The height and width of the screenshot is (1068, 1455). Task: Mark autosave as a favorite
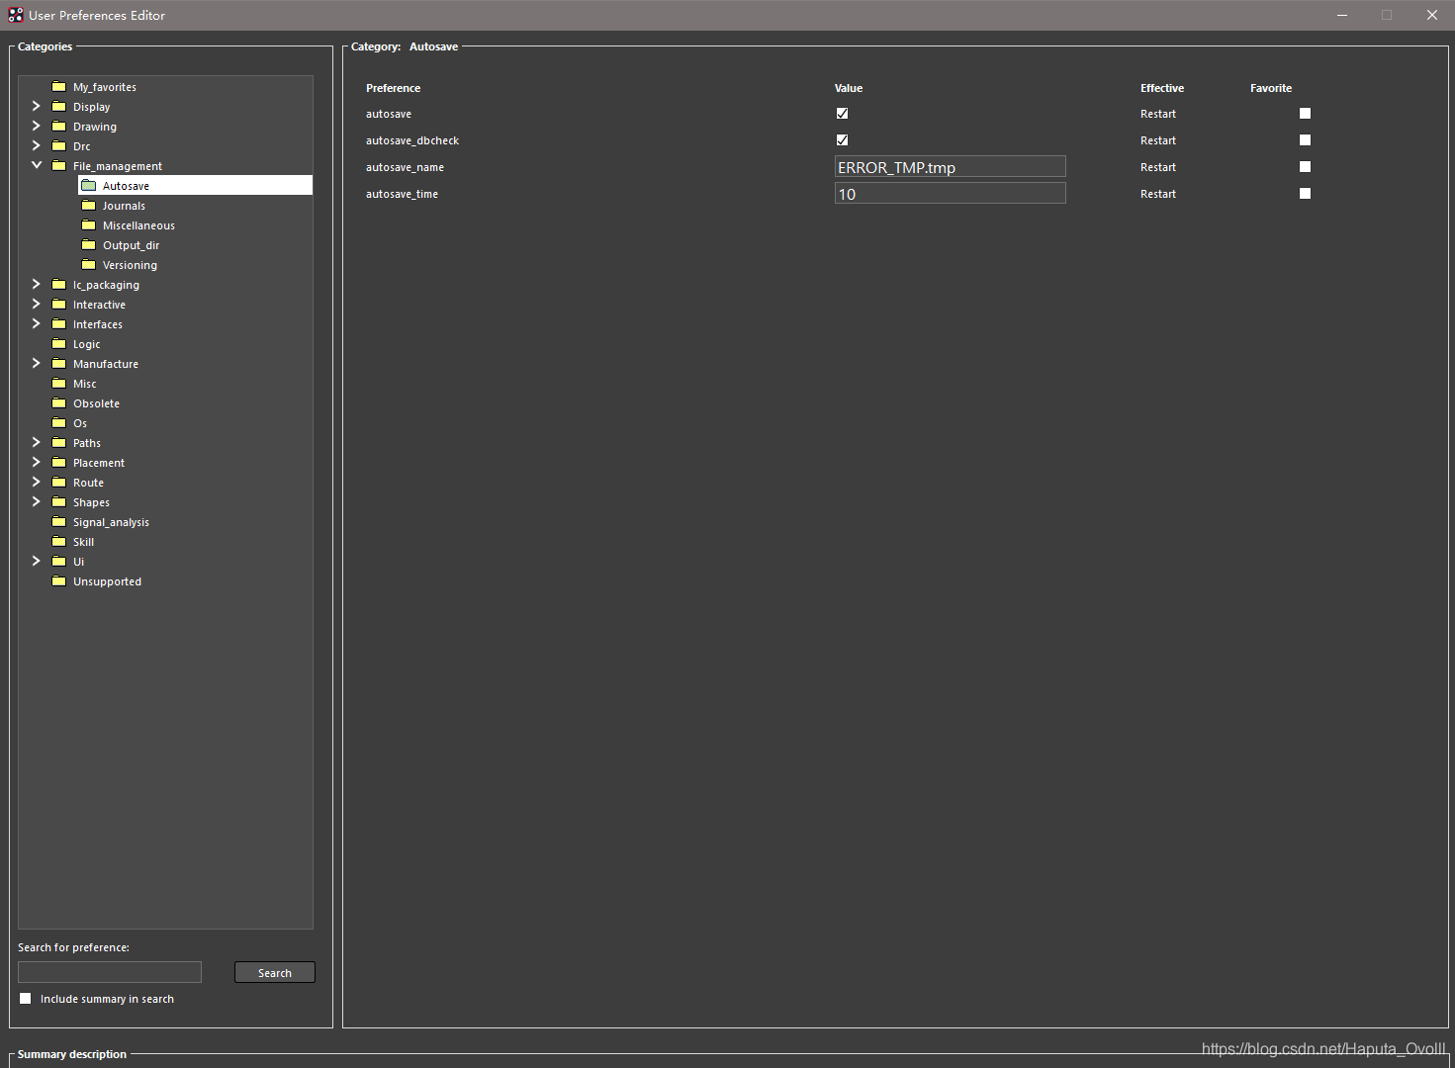(x=1305, y=114)
